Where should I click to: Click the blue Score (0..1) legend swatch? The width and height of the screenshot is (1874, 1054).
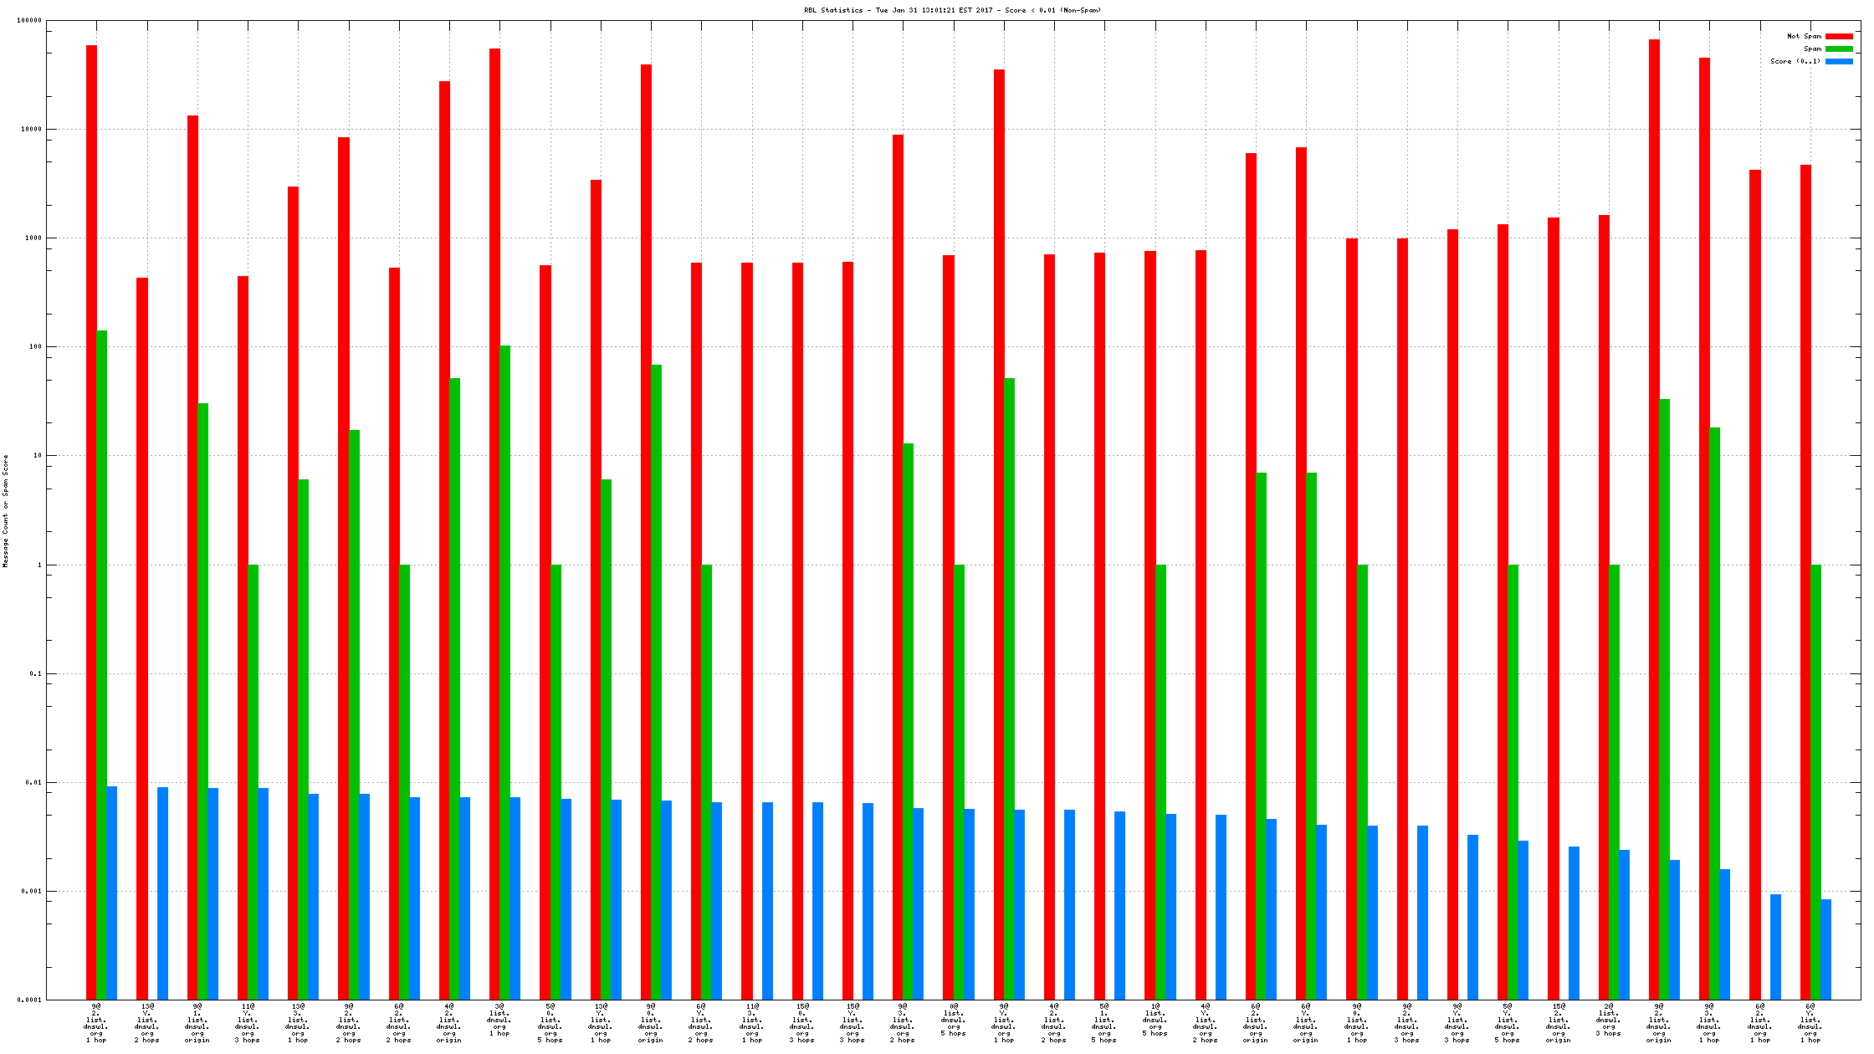pyautogui.click(x=1838, y=62)
